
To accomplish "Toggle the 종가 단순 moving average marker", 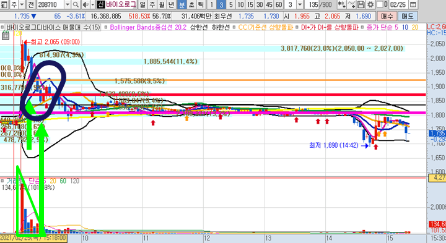I will point(362,27).
